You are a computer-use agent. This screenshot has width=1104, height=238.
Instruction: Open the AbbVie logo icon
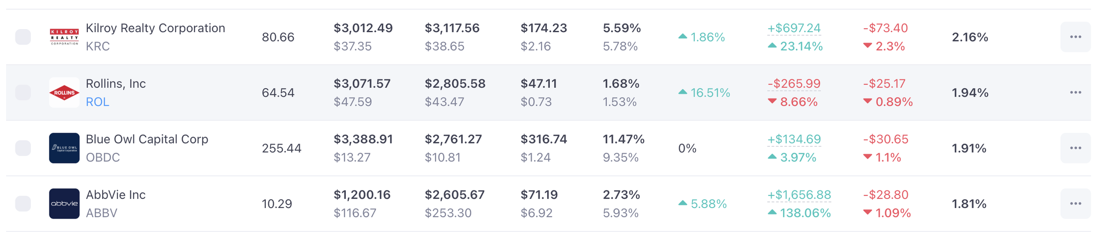(64, 204)
